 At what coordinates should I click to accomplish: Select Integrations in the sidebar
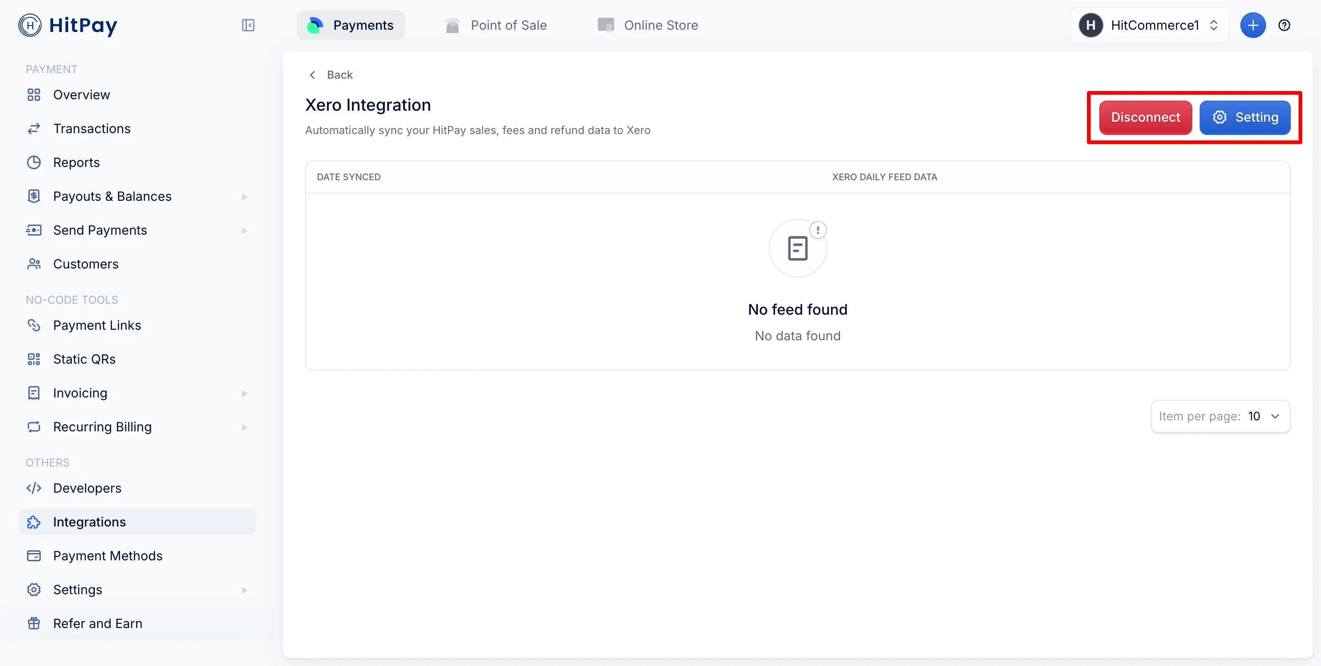click(137, 521)
